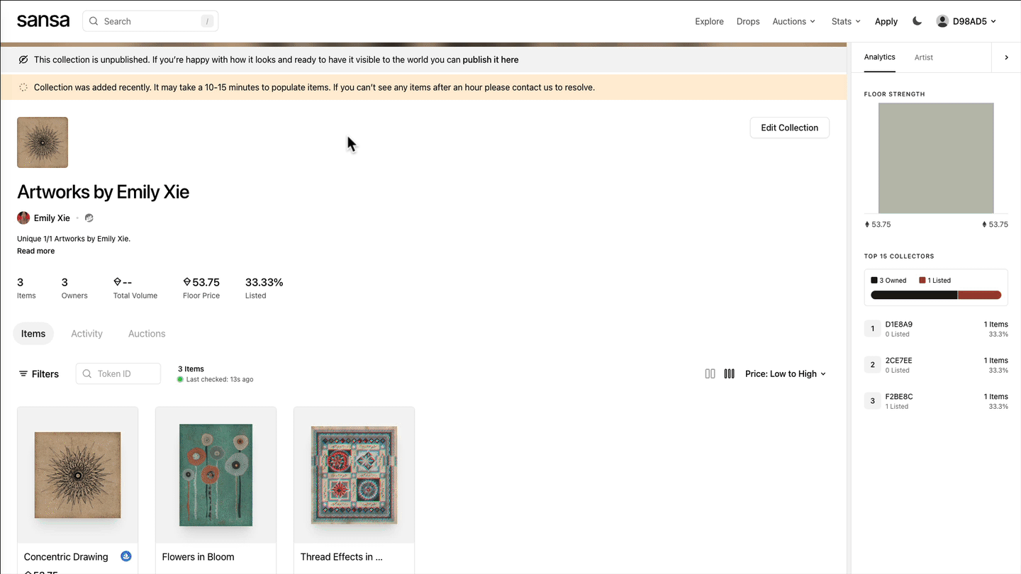Switch to two-column grid view
This screenshot has height=574, width=1021.
point(710,374)
